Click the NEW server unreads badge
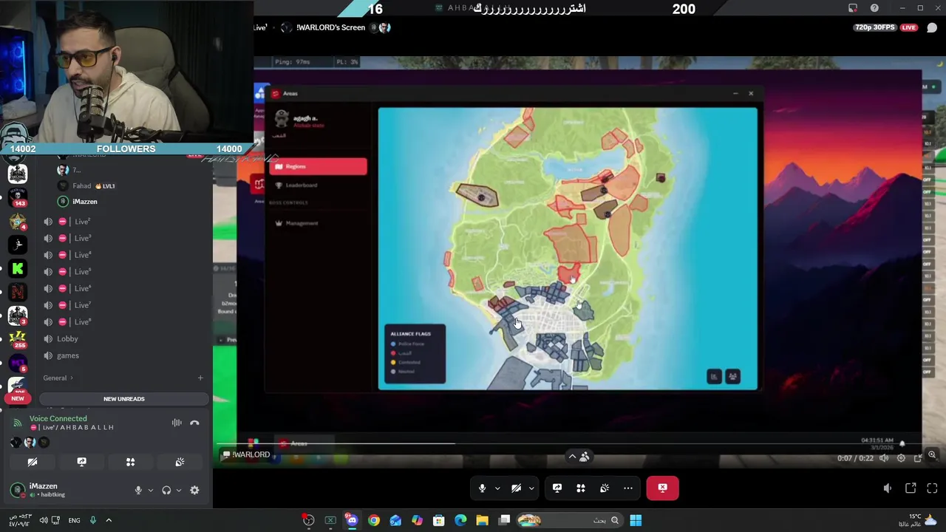This screenshot has height=532, width=946. point(17,398)
